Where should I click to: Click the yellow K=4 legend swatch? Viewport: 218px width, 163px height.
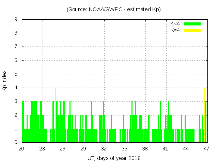coord(192,30)
